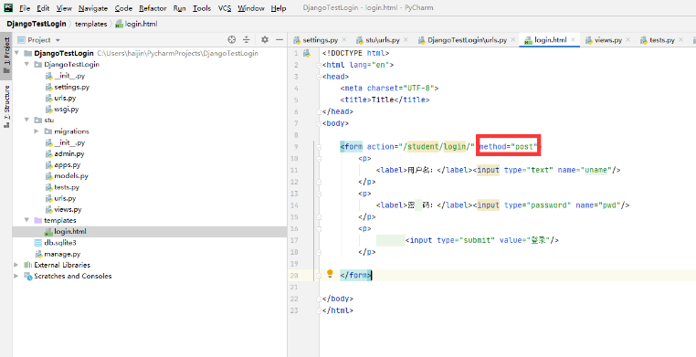Image resolution: width=696 pixels, height=357 pixels.
Task: Click templates in breadcrumb bar
Action: [x=91, y=24]
